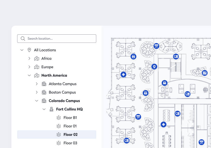211x148 pixels.
Task: Select Floor B1 in the location tree
Action: pos(70,118)
